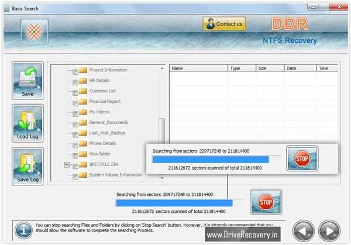
Task: Click the Project Information folder icon
Action: [x=83, y=70]
